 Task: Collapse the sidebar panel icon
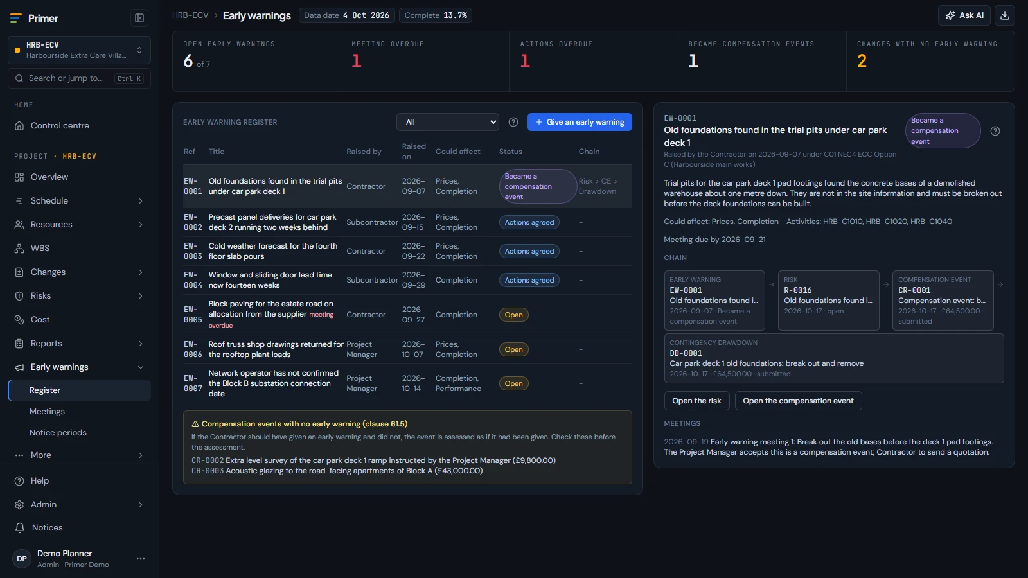[x=139, y=18]
